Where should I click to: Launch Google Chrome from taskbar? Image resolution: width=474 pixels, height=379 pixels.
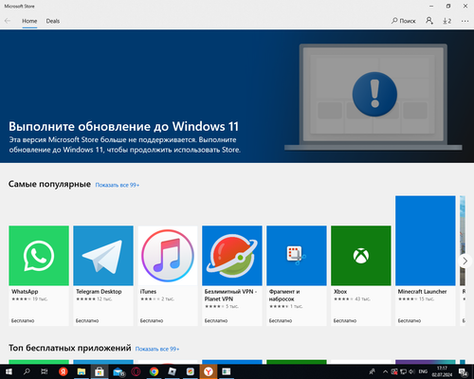(154, 371)
